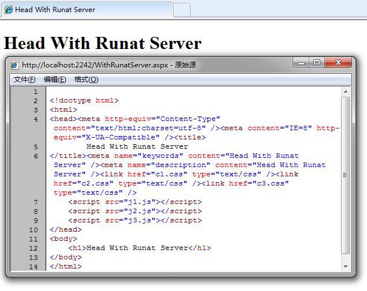
Task: Click the "c3.css" href value in code
Action: pos(271,184)
